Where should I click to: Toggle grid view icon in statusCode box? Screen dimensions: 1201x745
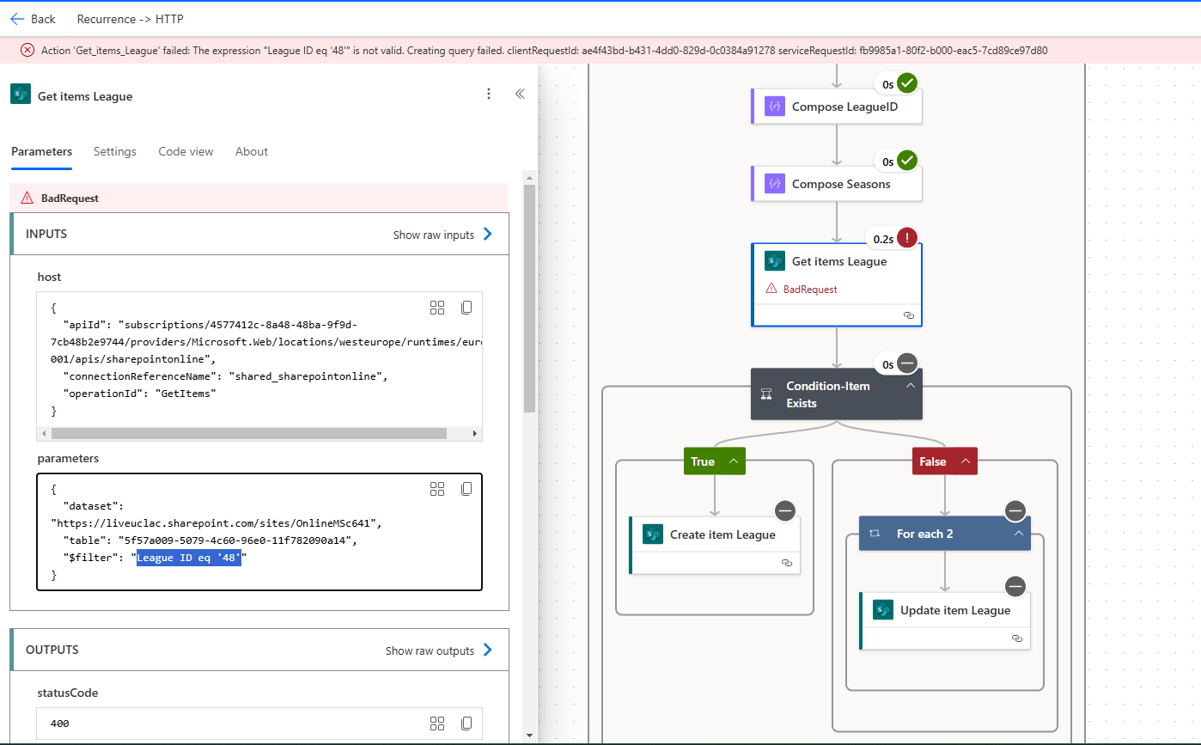coord(437,723)
